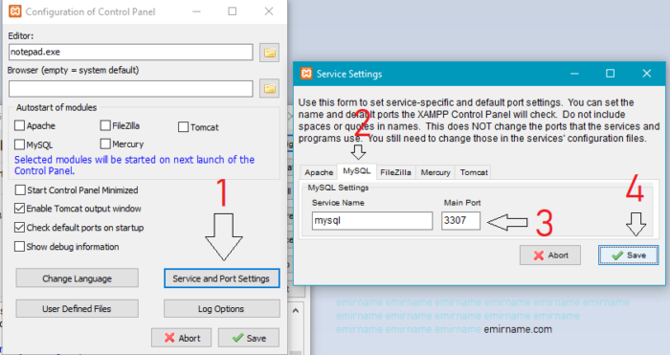Click Abort in the Service Settings dialog
This screenshot has height=355, width=670.
click(550, 255)
